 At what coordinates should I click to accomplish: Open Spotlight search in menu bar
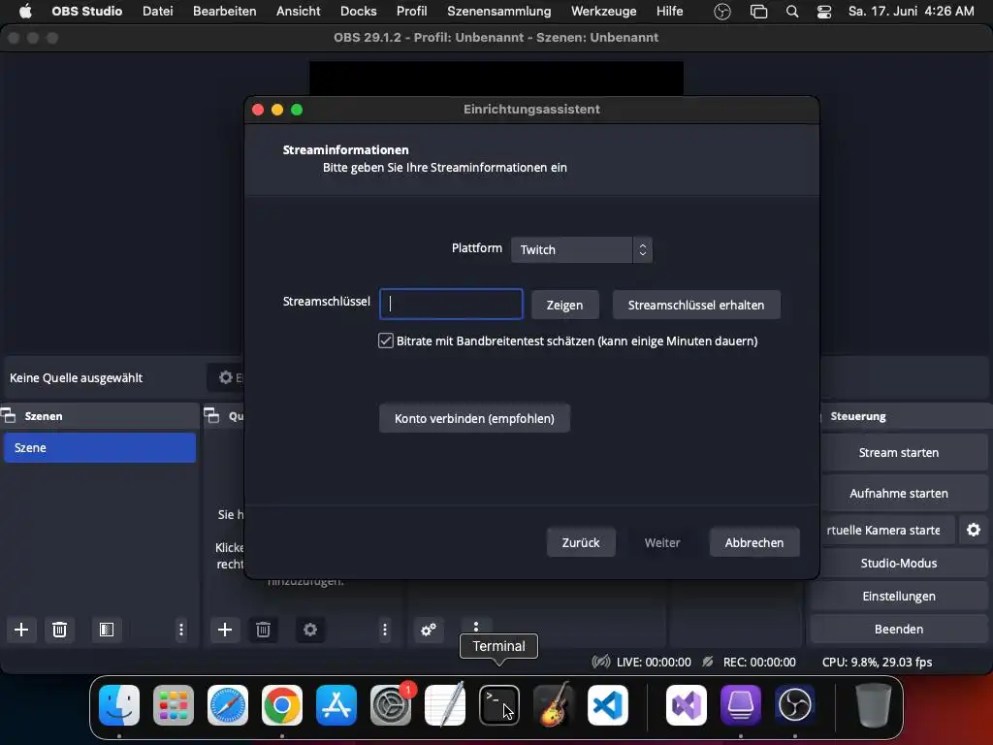pos(791,12)
